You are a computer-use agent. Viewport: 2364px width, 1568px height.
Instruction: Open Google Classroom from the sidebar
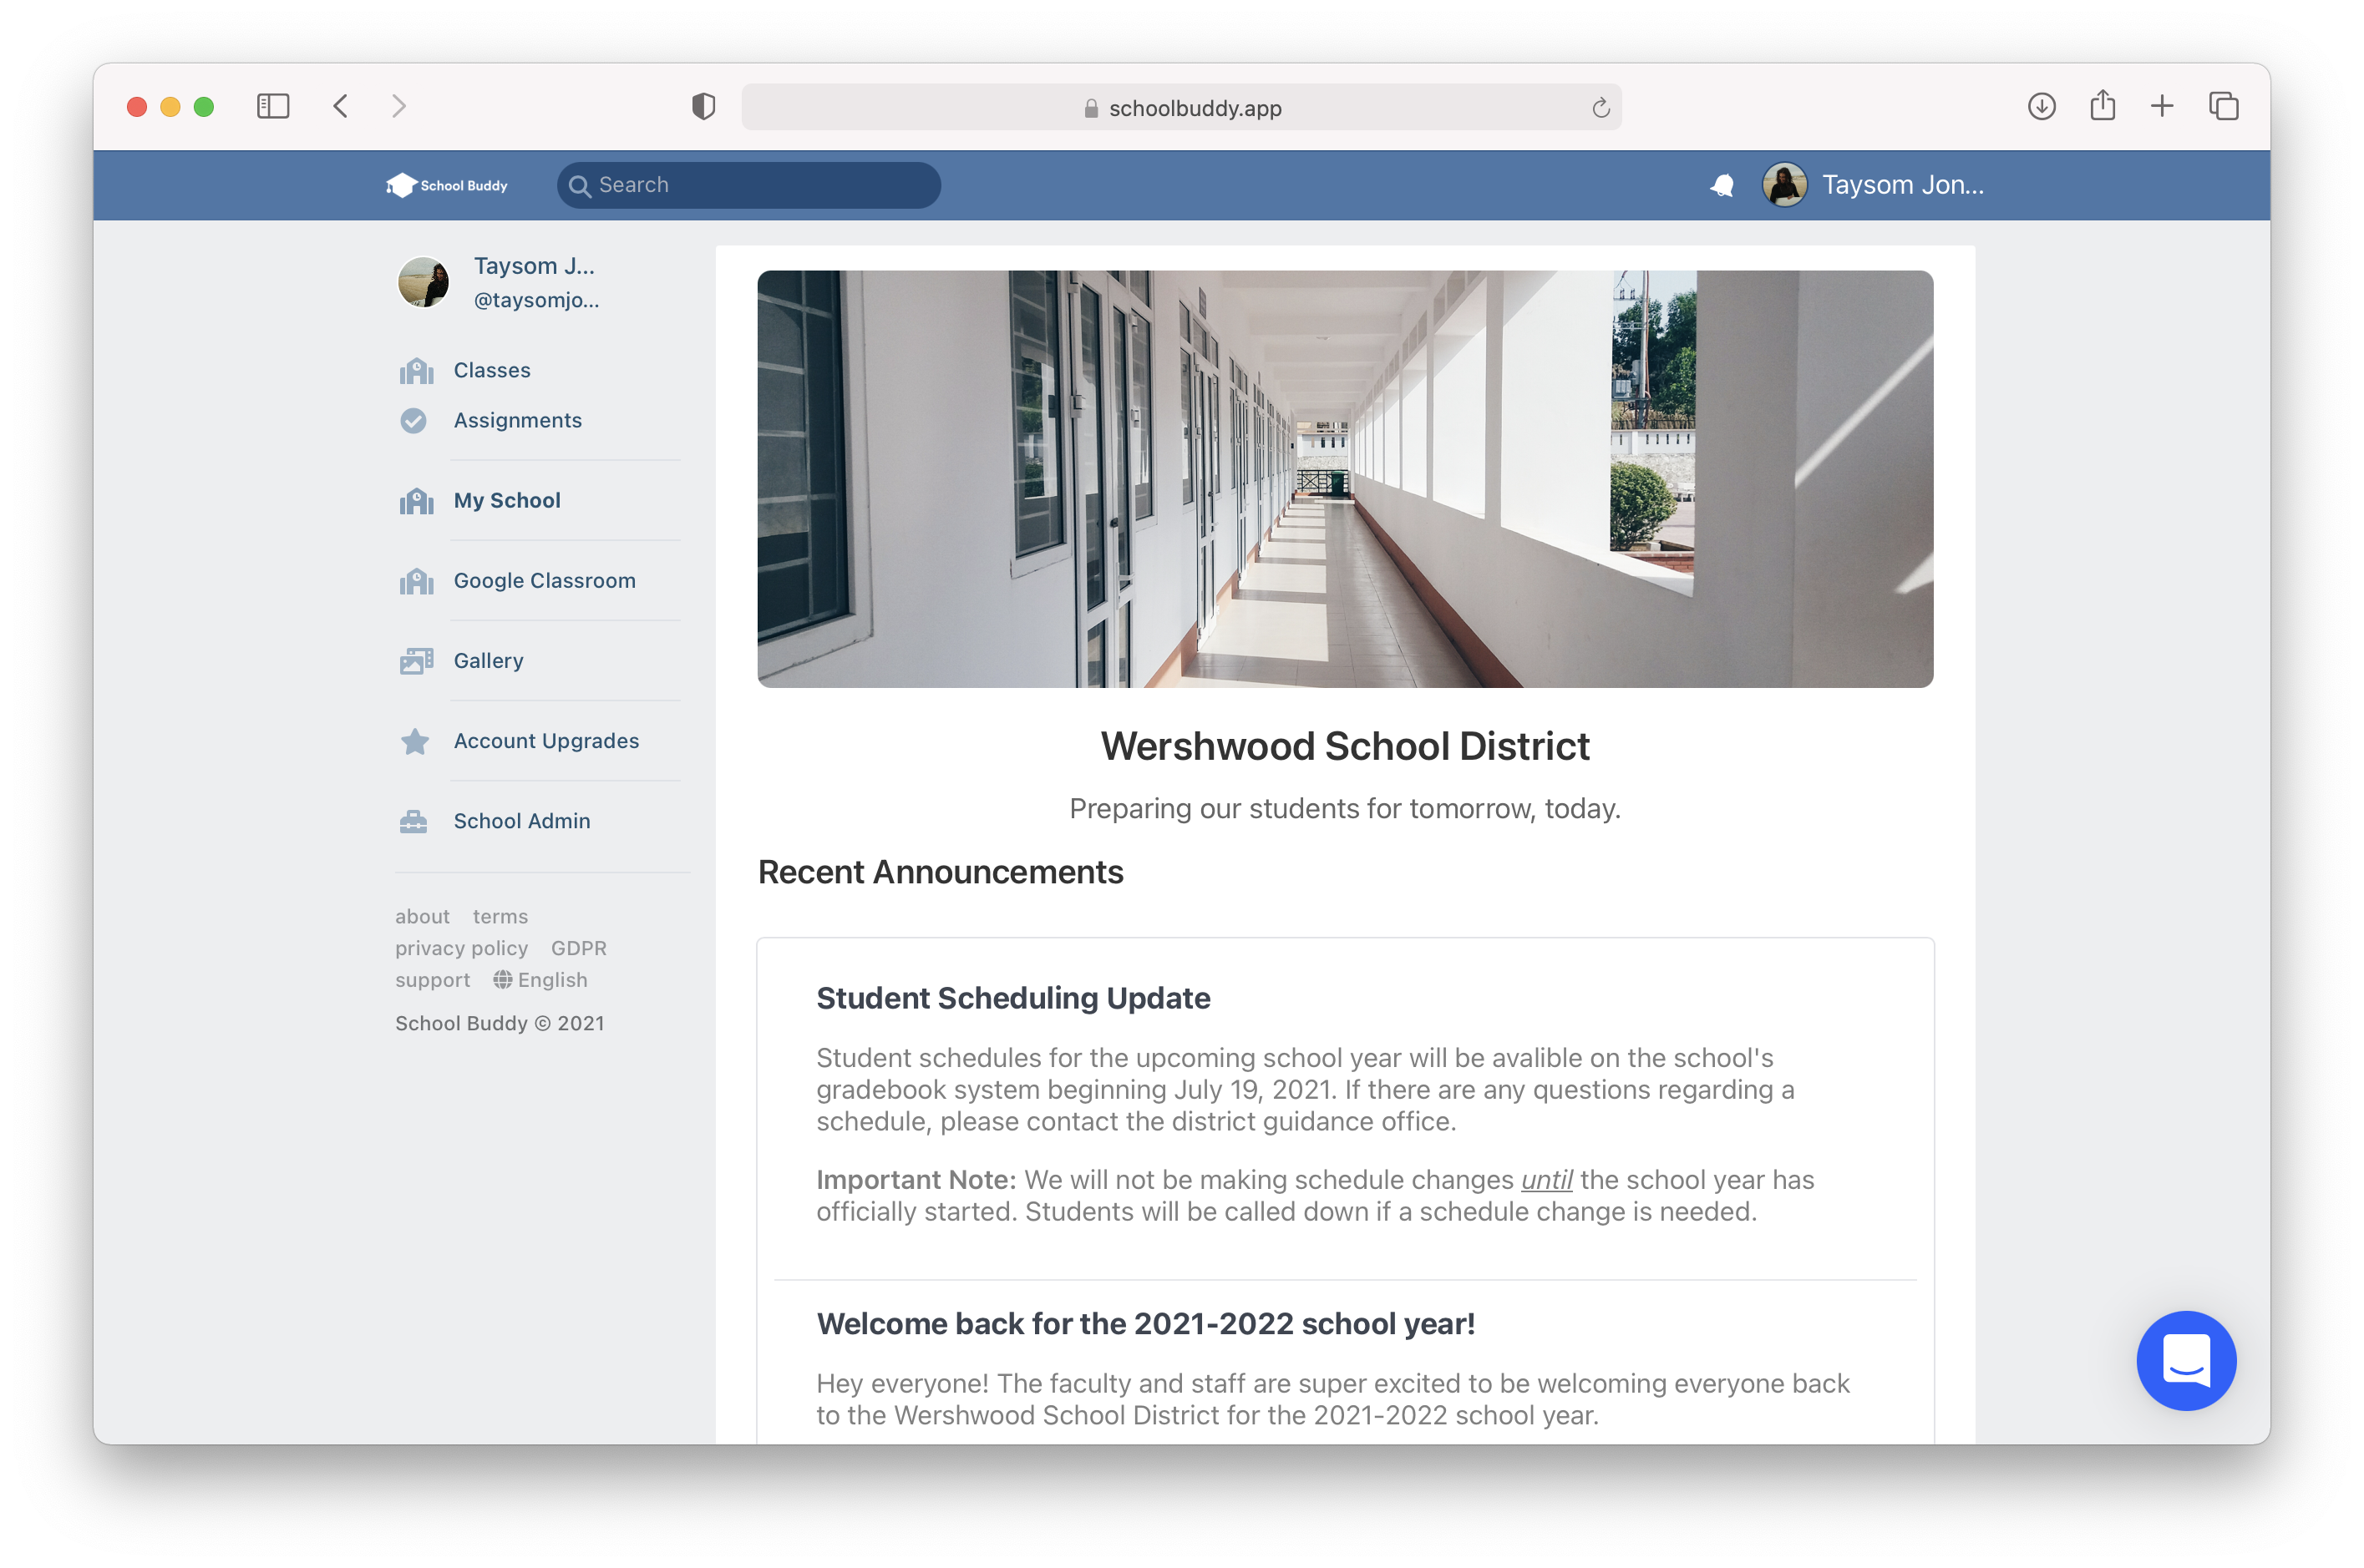[545, 580]
